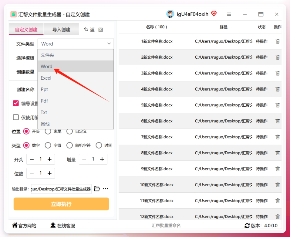This screenshot has height=237, width=290.
Task: Click the three-dots more options icon
Action: tap(106, 189)
